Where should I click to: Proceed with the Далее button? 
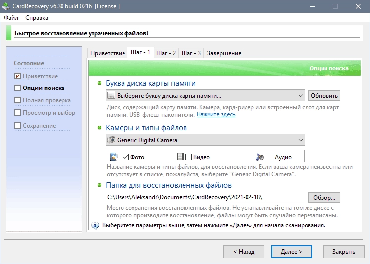click(292, 252)
